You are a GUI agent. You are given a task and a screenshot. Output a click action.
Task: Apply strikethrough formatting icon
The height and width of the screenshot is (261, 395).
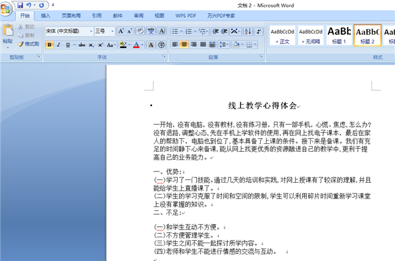tap(82, 45)
